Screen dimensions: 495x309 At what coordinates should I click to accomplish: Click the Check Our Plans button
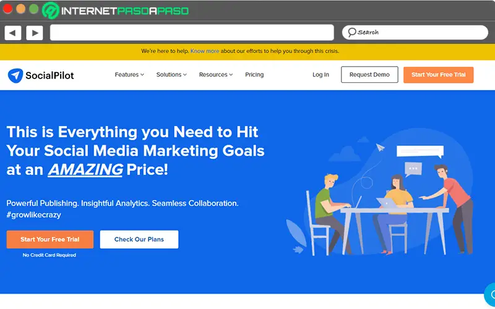pos(139,239)
